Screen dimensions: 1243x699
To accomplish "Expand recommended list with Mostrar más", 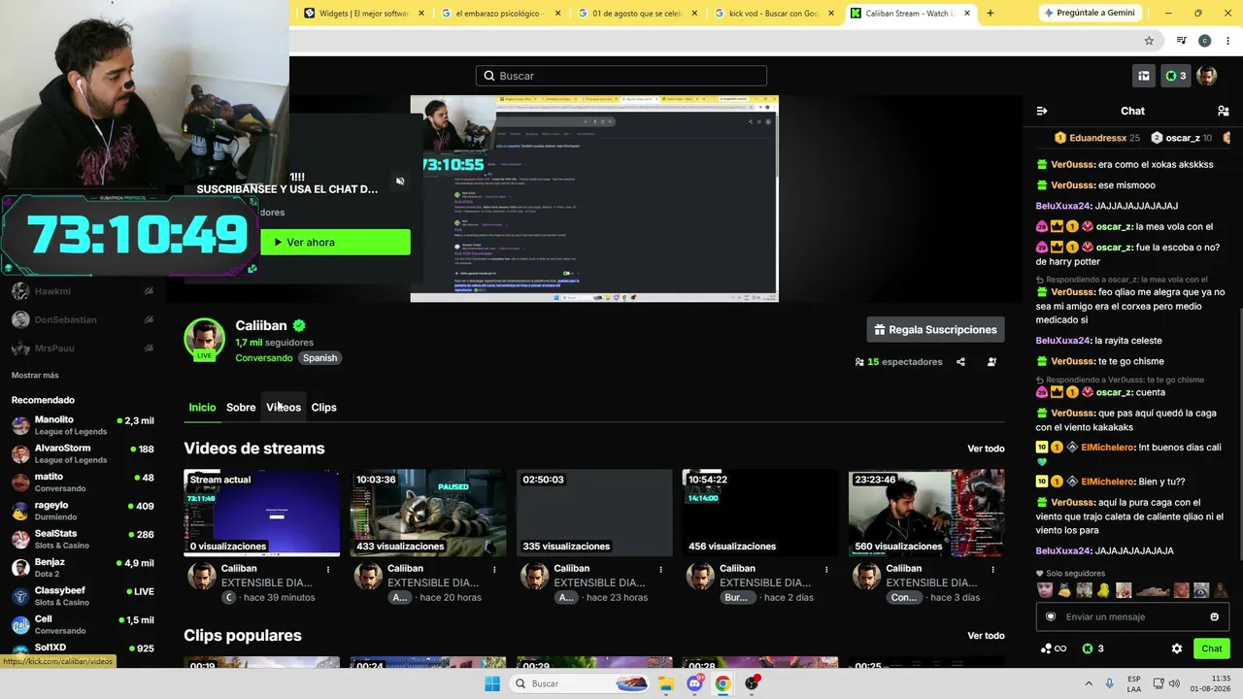I will pos(35,376).
